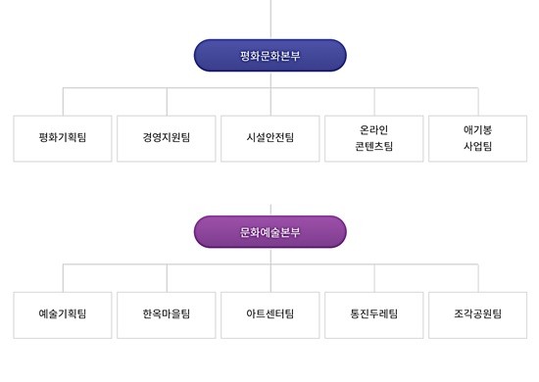Screen dimensions: 539x382
Task: Click the 조각공원팀 text label
Action: tap(478, 313)
